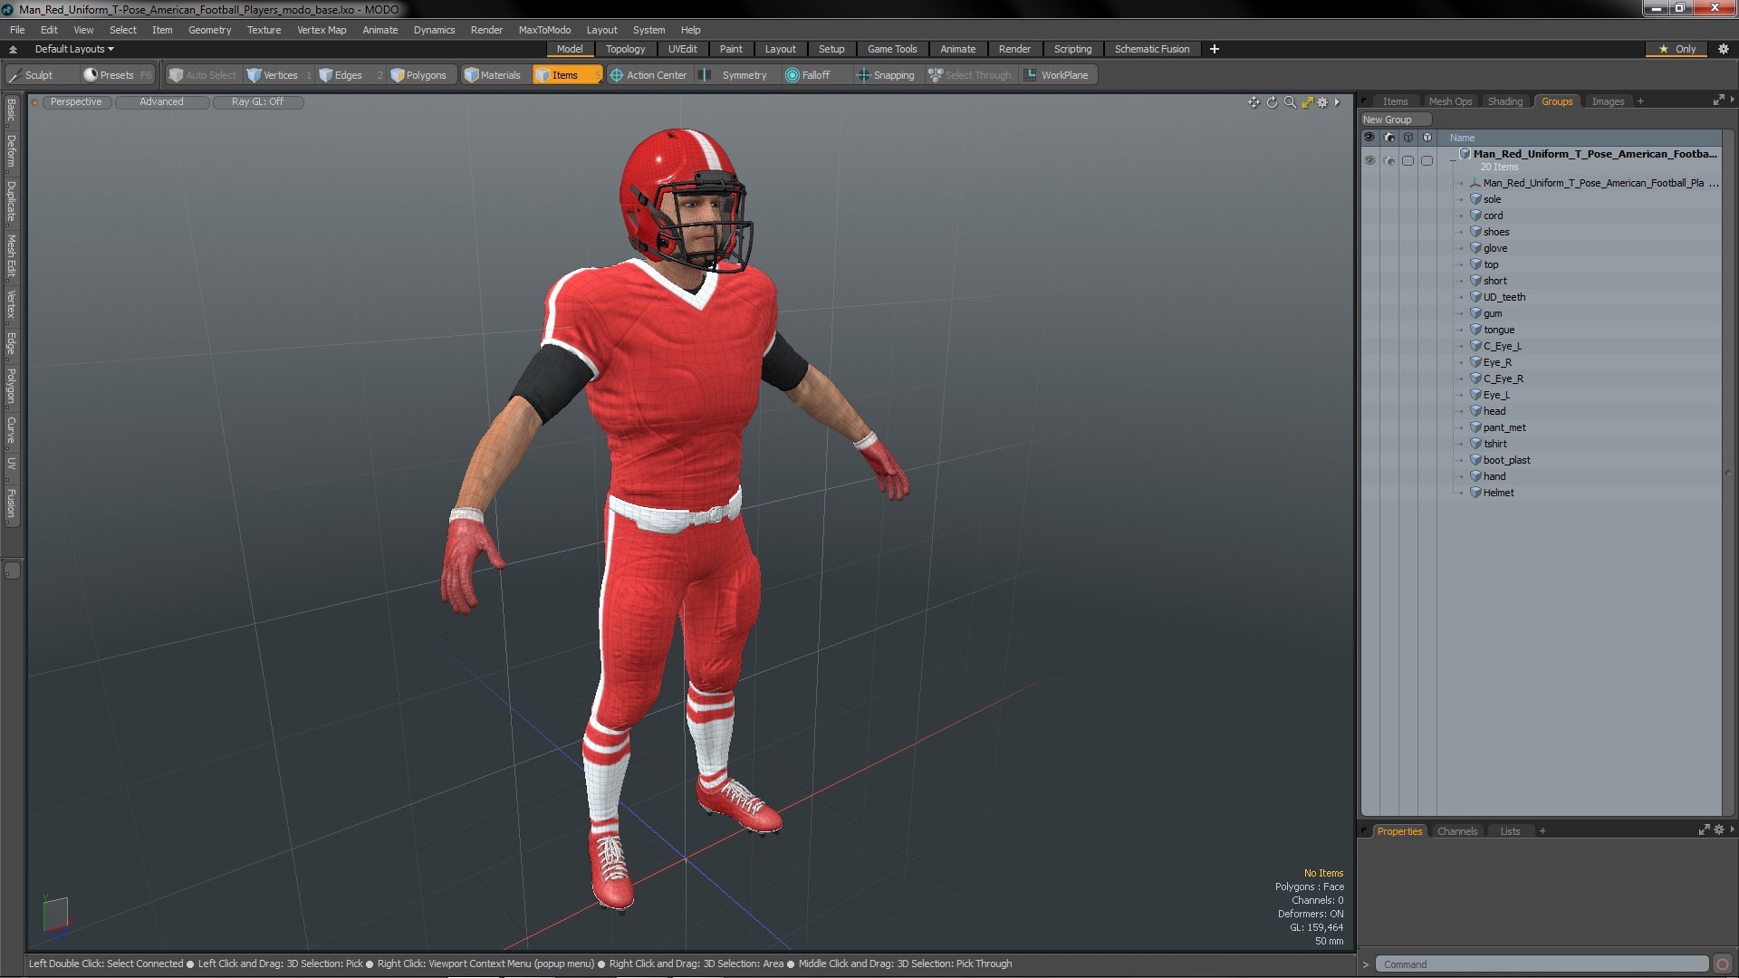The height and width of the screenshot is (978, 1739).
Task: Click the Ray GL: Off button
Action: click(257, 102)
